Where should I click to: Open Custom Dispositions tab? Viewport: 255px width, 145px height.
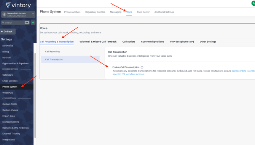tap(153, 41)
